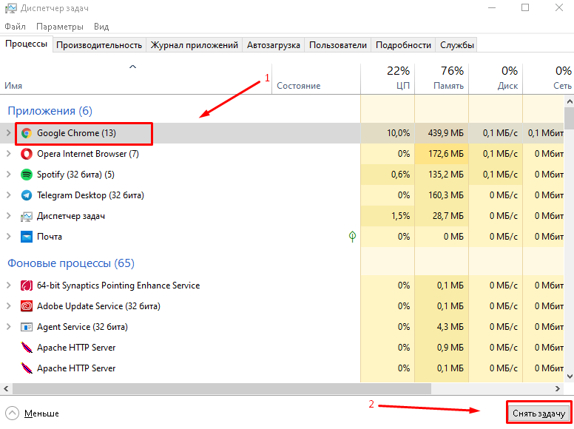Click the Снять задачу button

pos(538,413)
